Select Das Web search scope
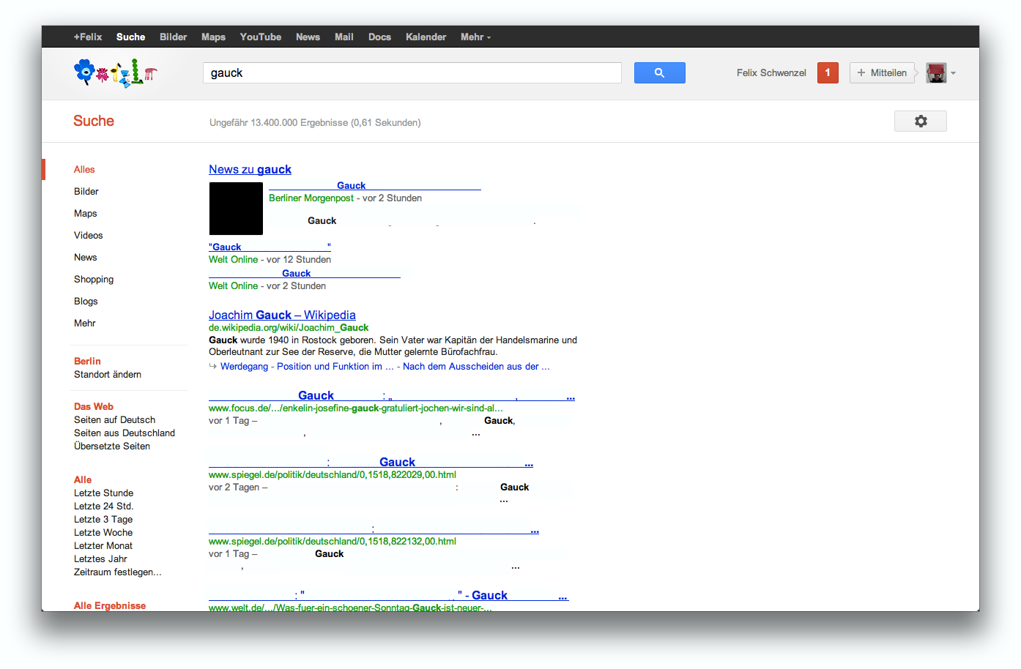The width and height of the screenshot is (1021, 669). [x=94, y=406]
